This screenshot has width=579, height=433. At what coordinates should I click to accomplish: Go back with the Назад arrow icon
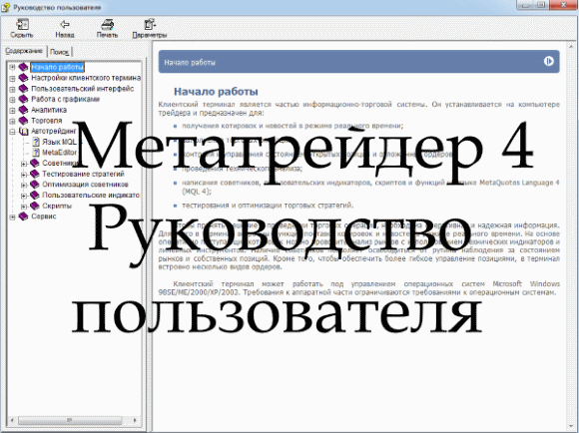click(x=65, y=25)
